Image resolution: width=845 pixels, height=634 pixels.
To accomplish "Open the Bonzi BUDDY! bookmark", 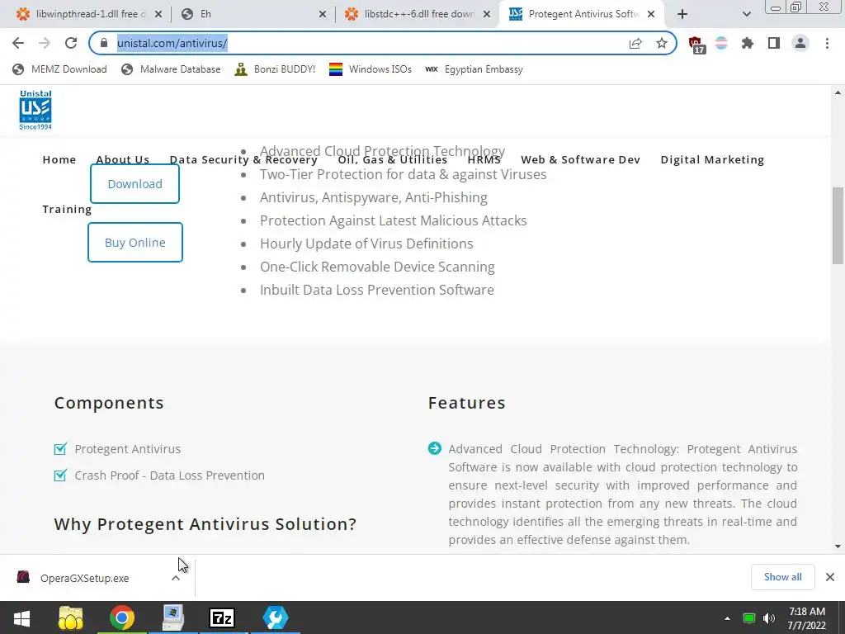I will [x=276, y=69].
